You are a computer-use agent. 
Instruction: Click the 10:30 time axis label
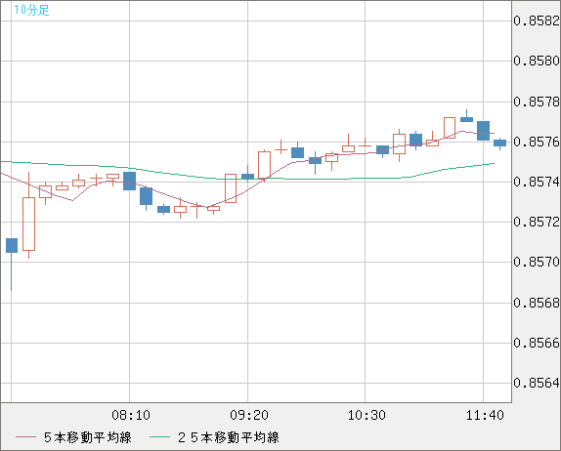pyautogui.click(x=367, y=415)
